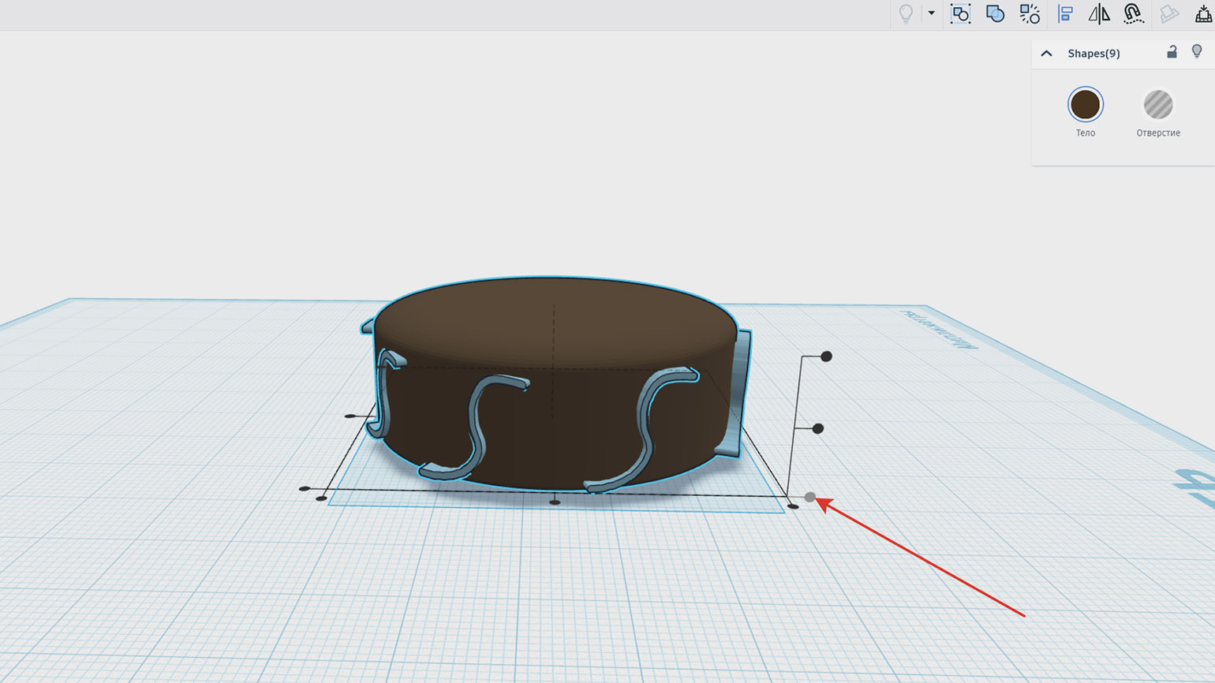Group the selected shapes with the Group icon
The width and height of the screenshot is (1215, 683).
click(960, 13)
